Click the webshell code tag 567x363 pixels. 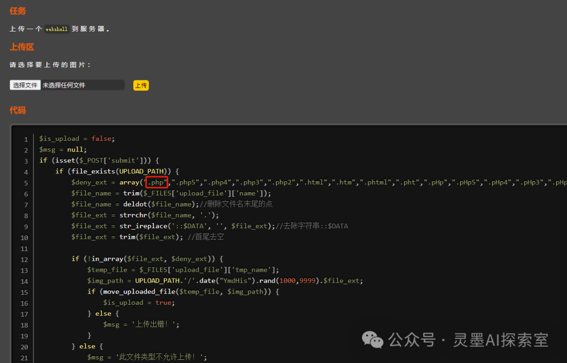coord(56,29)
